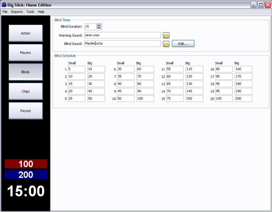Open the Tools menu
The image size is (272, 212).
tap(30, 12)
